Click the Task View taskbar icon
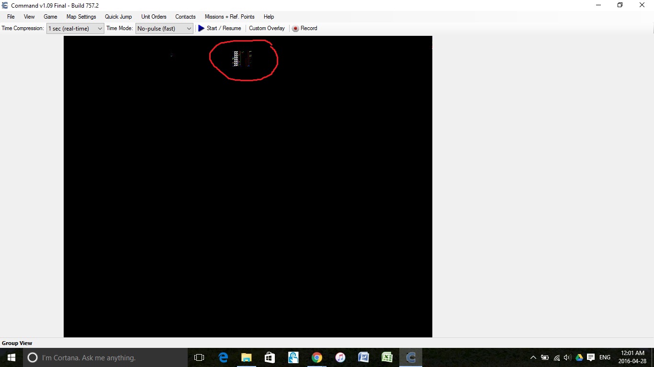654x367 pixels. point(199,357)
